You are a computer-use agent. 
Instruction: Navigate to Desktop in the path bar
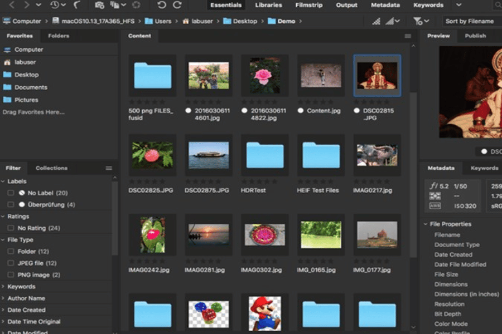point(245,21)
